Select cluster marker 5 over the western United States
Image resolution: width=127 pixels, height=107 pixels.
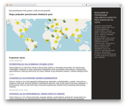pos(21,30)
